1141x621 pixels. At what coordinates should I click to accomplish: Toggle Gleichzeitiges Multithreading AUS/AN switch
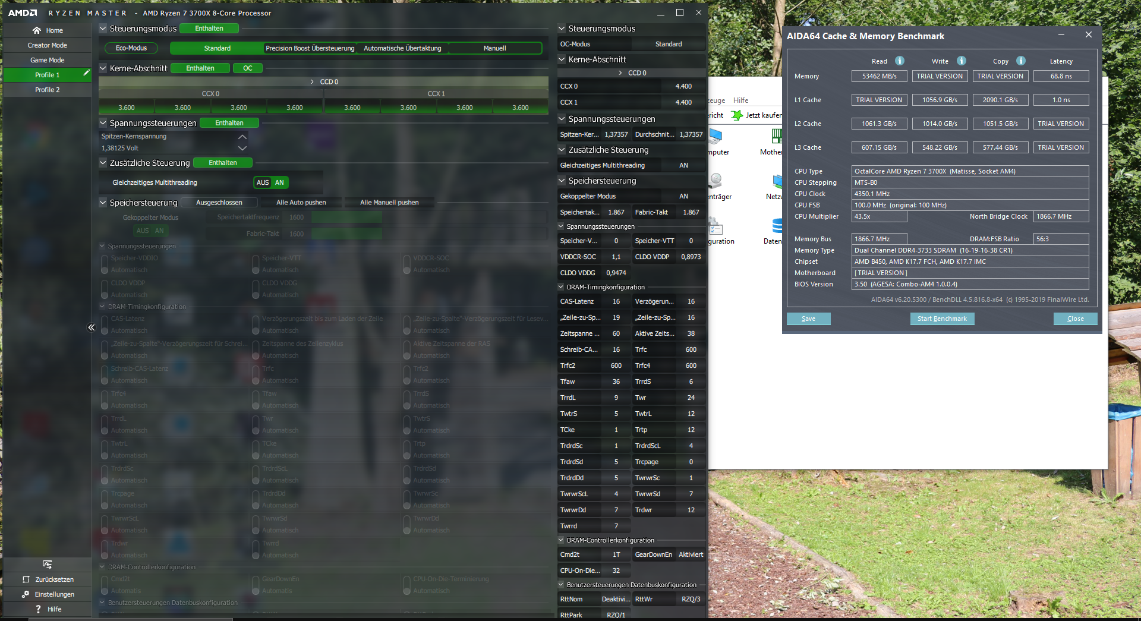pyautogui.click(x=271, y=182)
